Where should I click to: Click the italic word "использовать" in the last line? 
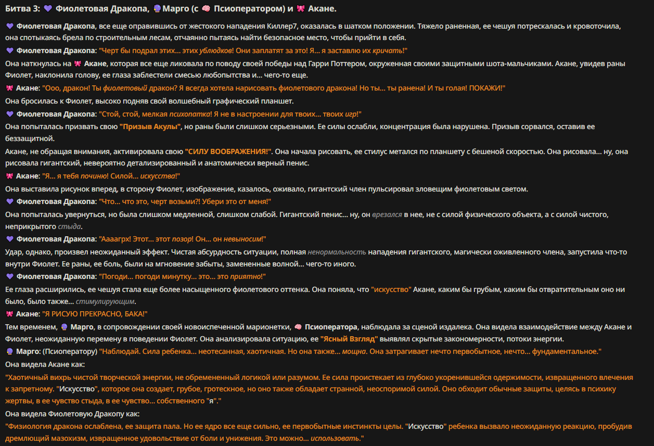tap(335, 439)
